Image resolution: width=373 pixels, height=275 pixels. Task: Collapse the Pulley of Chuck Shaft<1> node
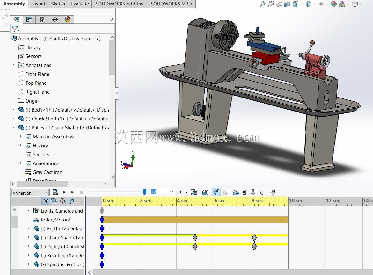13,127
